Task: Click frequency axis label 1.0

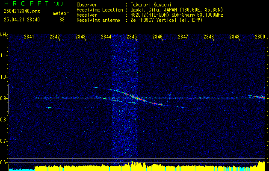Action: (3, 77)
